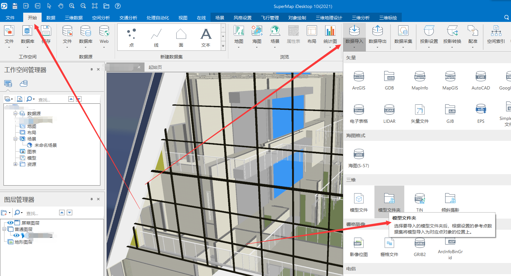Switch to the 空间分析 ribbon tab
The image size is (511, 276).
[x=101, y=17]
